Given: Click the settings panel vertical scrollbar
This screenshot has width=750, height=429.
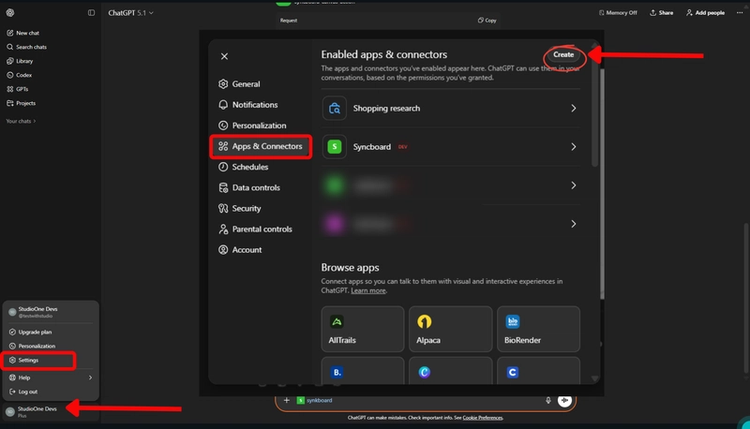Looking at the screenshot, I should (x=595, y=112).
